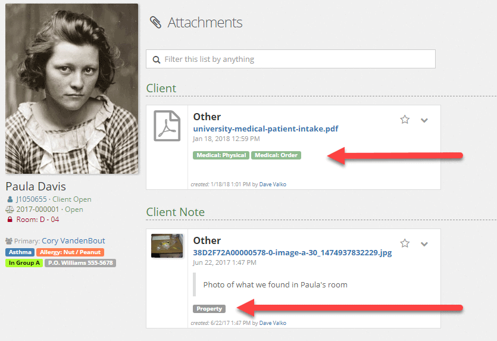
Task: Select the Medical: Order tag
Action: click(x=276, y=155)
